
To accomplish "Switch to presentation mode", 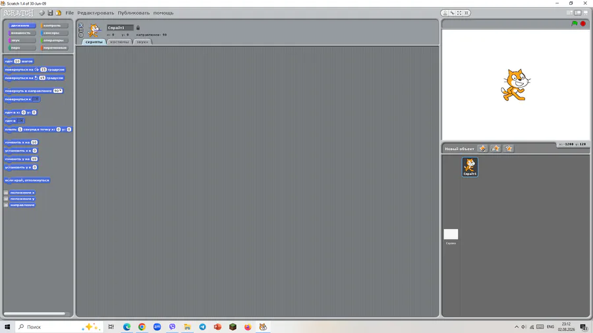I will click(x=586, y=13).
